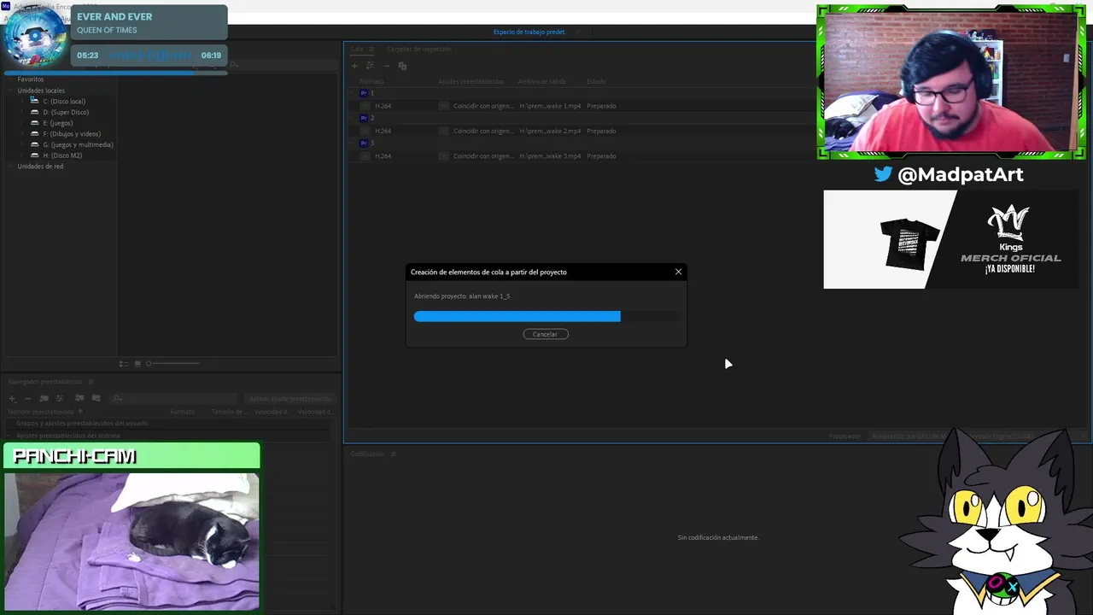
Task: Select G: (juegos y multimedia) drive
Action: point(78,144)
